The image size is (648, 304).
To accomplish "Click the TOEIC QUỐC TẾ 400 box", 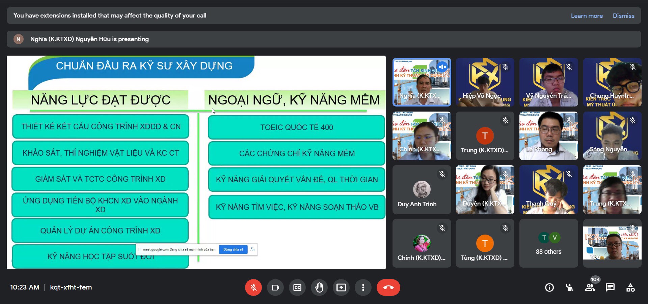I will point(296,127).
